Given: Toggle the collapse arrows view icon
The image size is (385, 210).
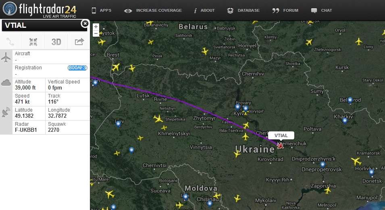Looking at the screenshot, I should (33, 42).
